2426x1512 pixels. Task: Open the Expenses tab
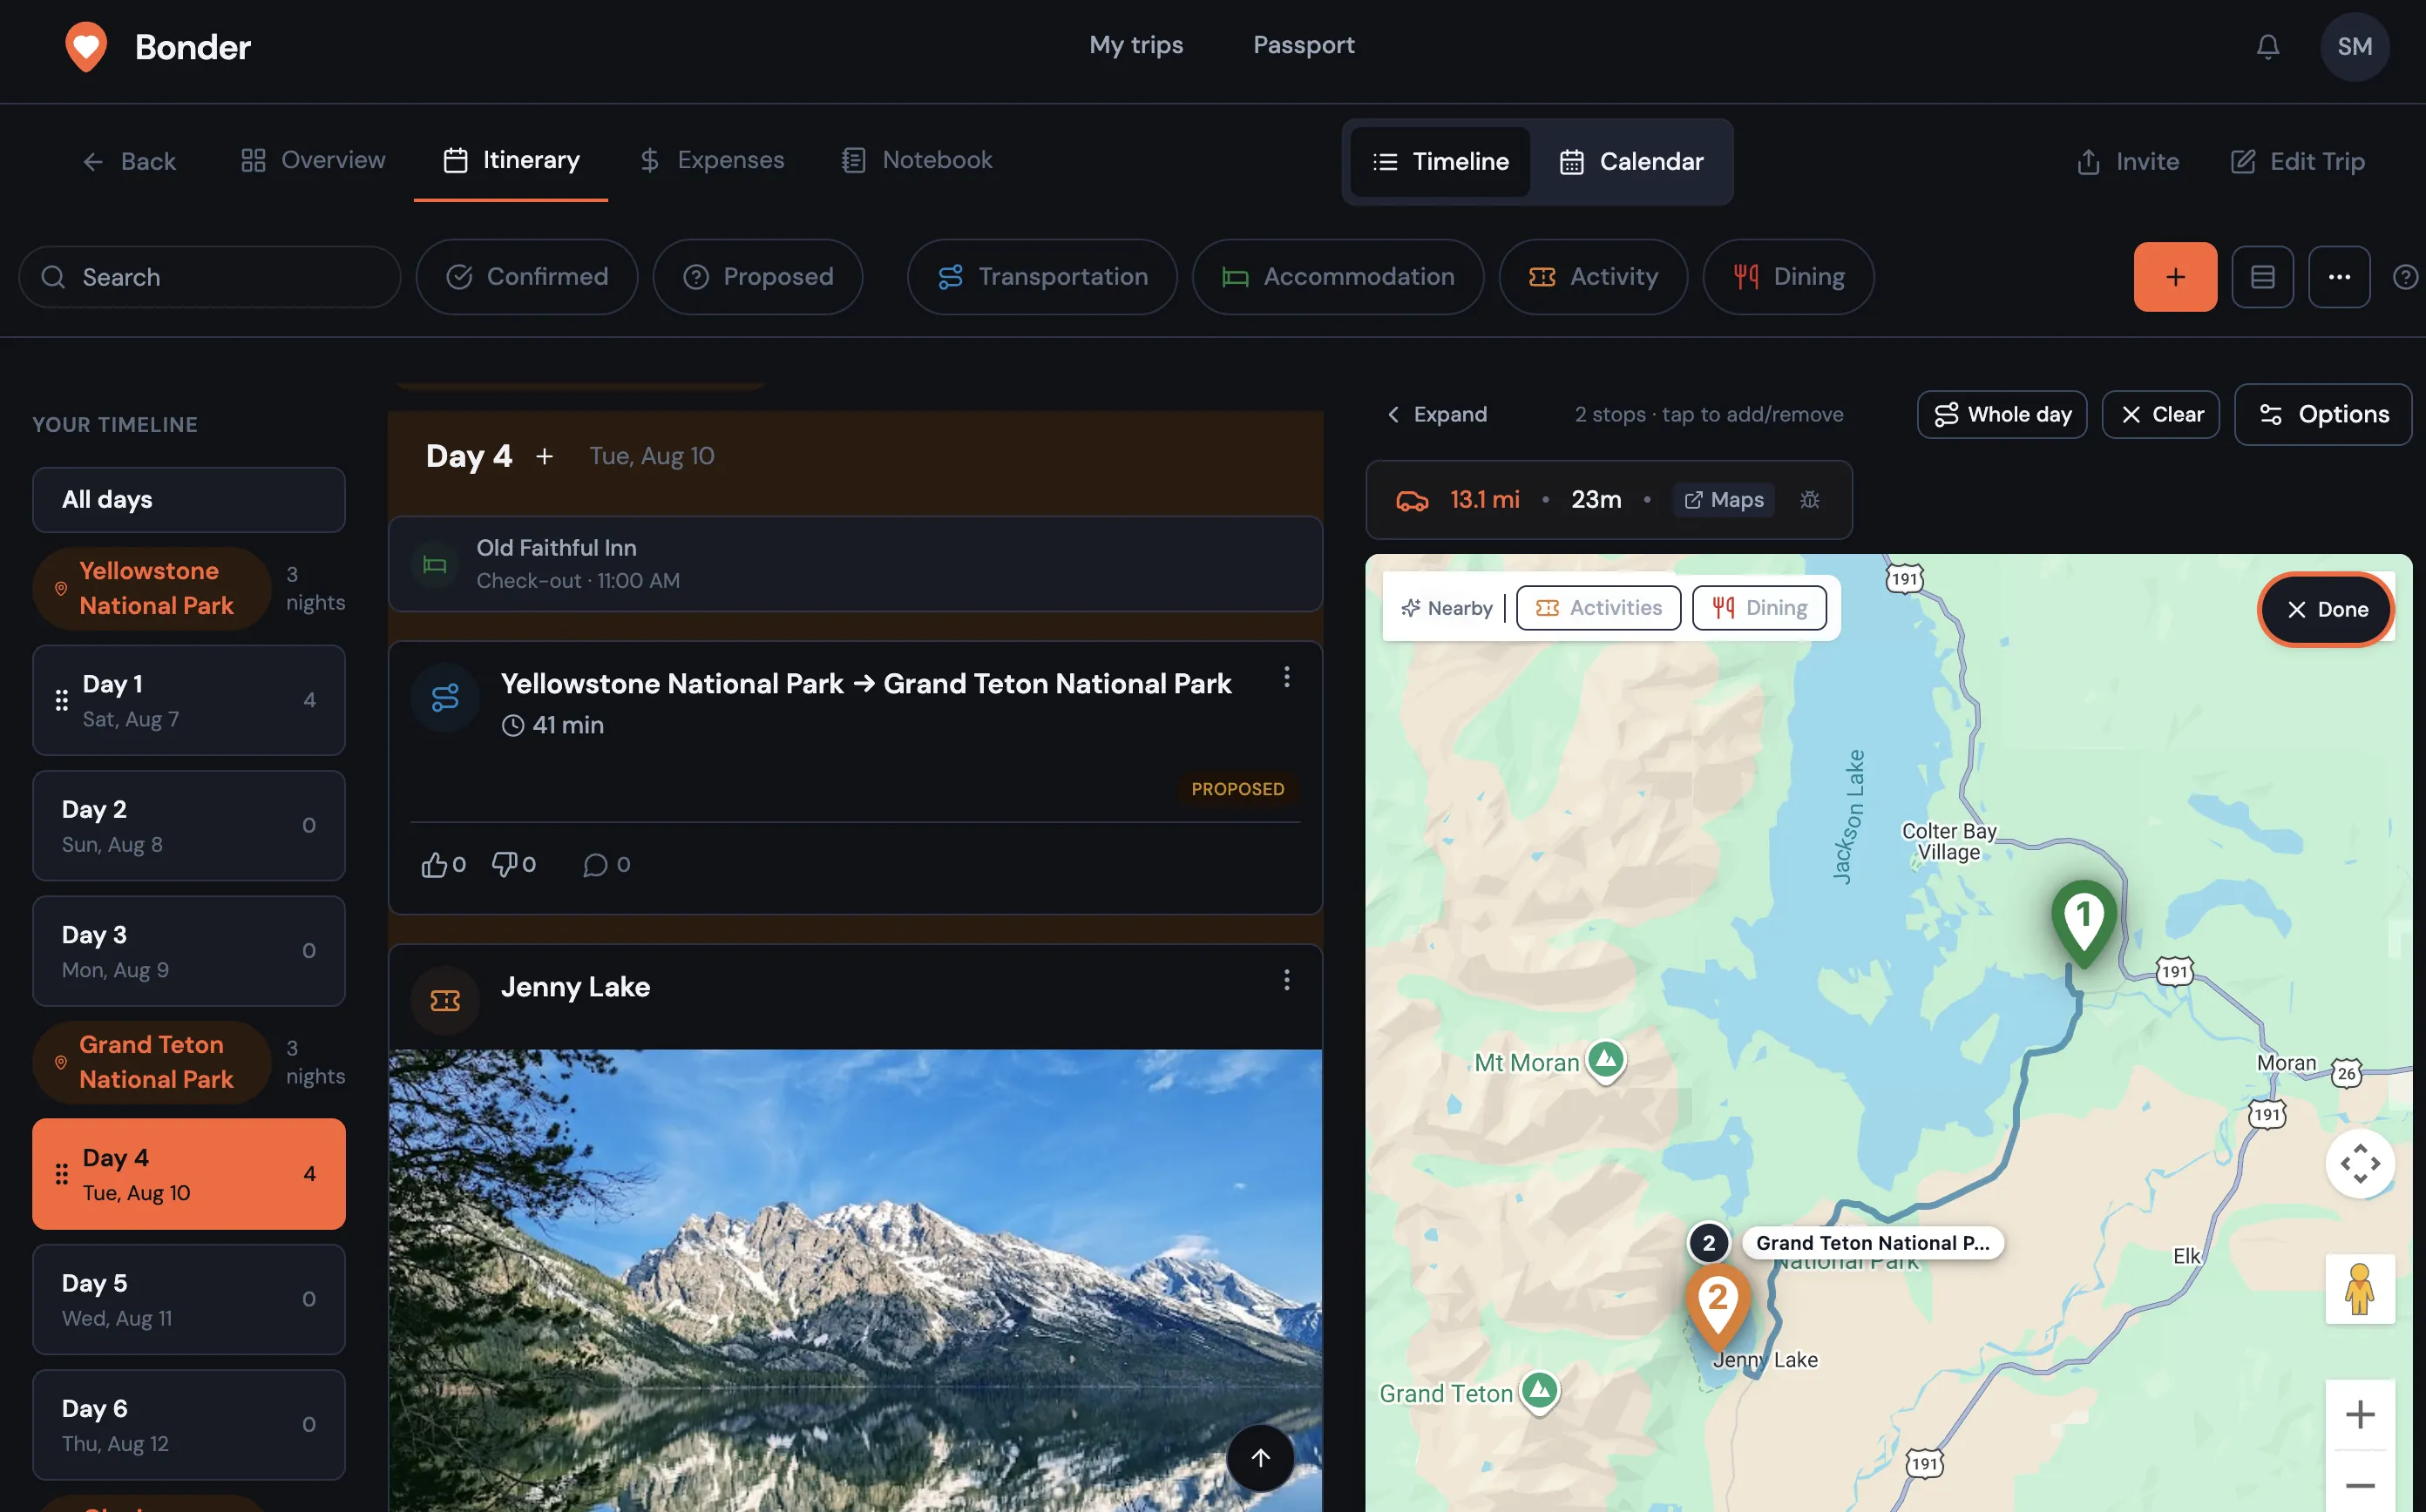711,160
